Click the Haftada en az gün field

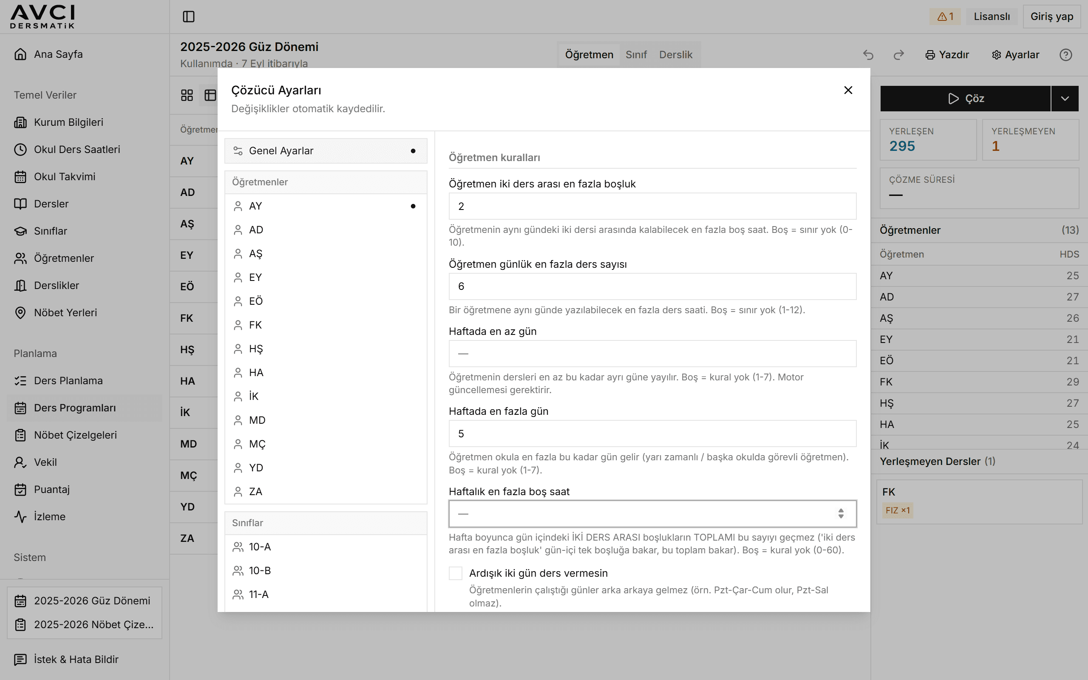[x=652, y=354]
